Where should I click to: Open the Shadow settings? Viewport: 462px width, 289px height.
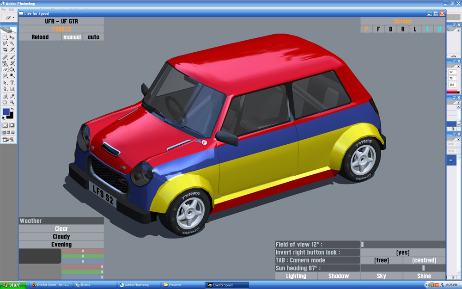point(339,276)
